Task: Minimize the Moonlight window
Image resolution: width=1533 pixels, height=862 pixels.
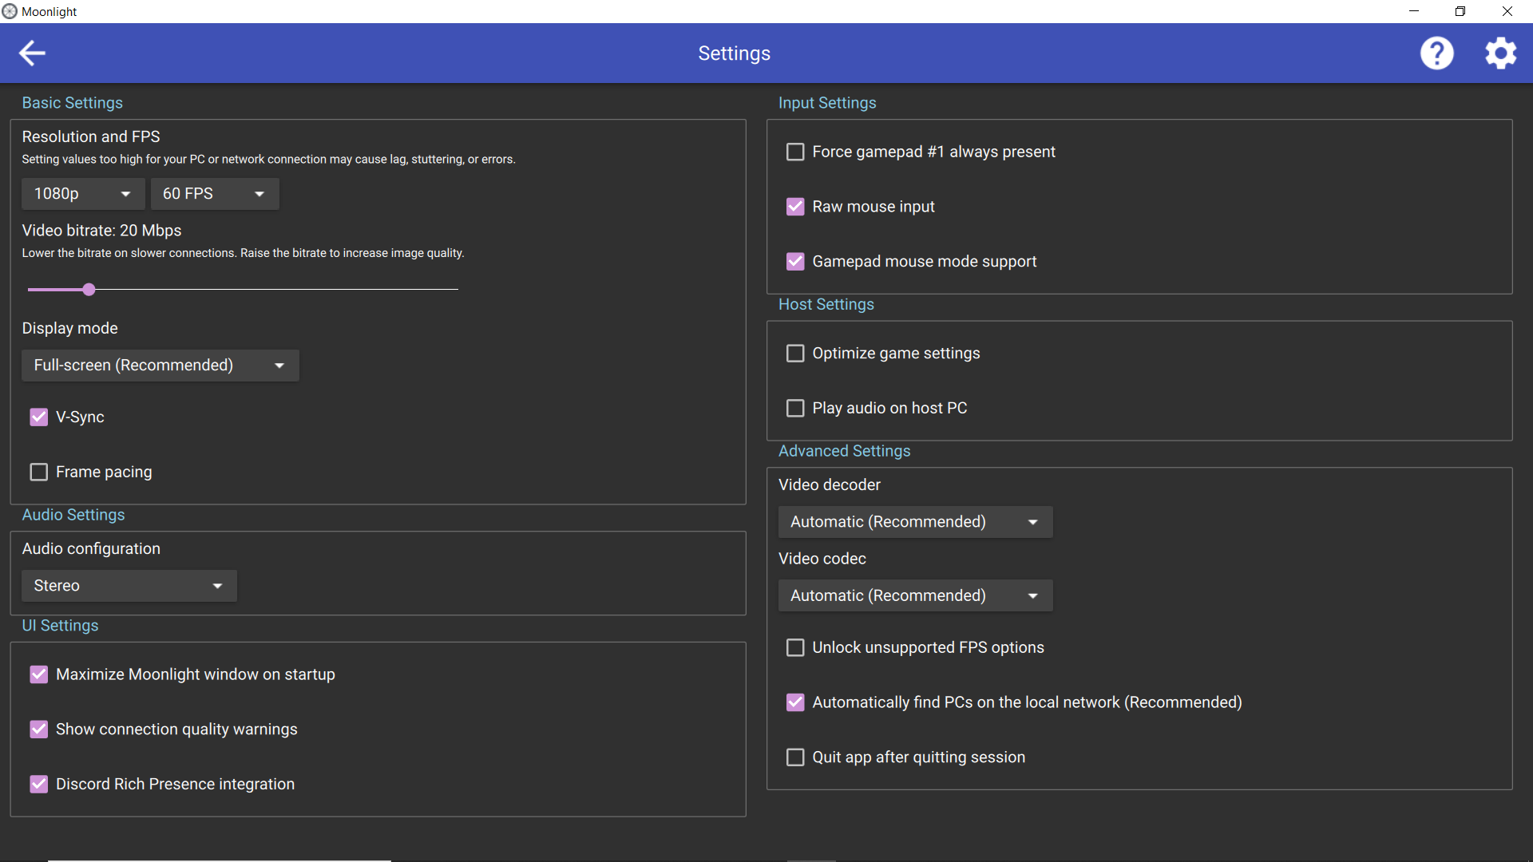Action: (x=1414, y=11)
